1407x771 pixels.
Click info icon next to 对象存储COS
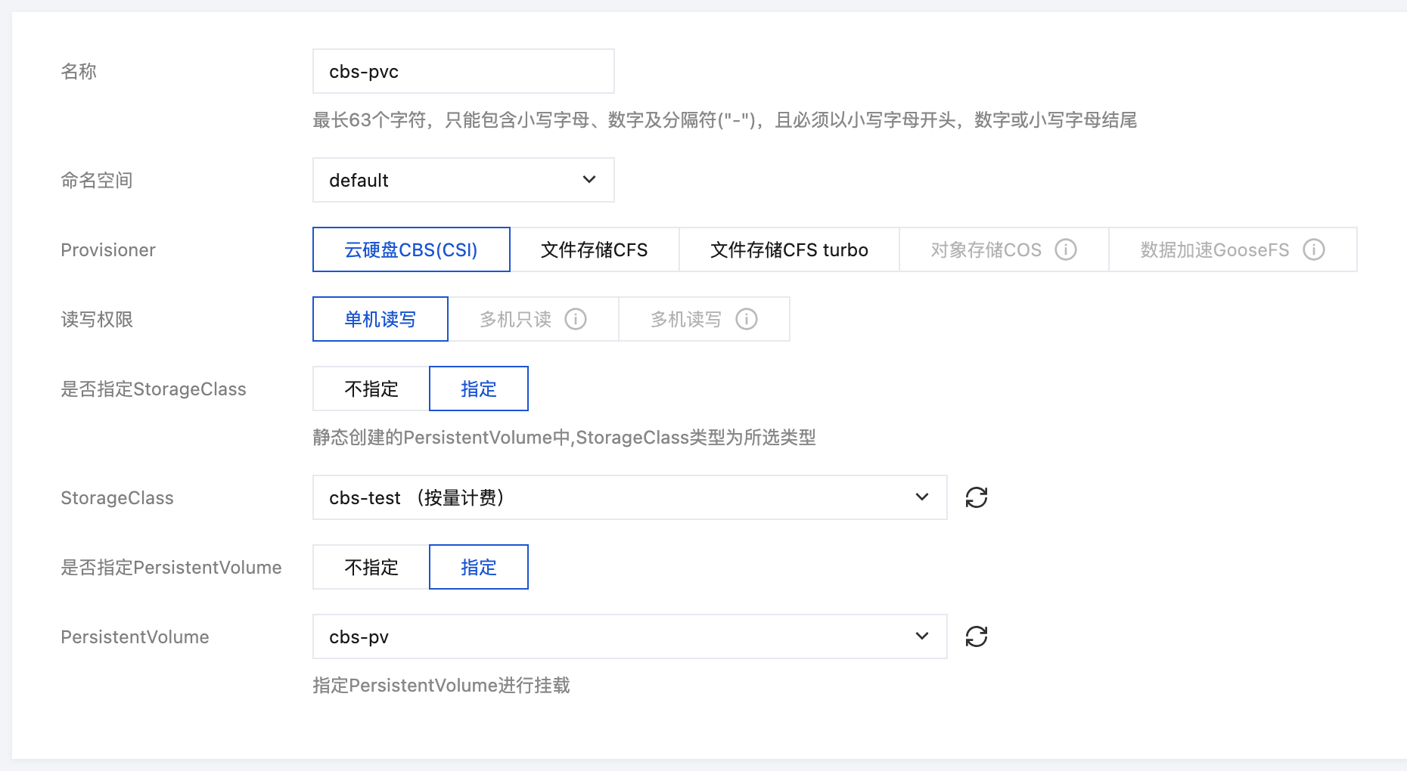coord(1065,249)
